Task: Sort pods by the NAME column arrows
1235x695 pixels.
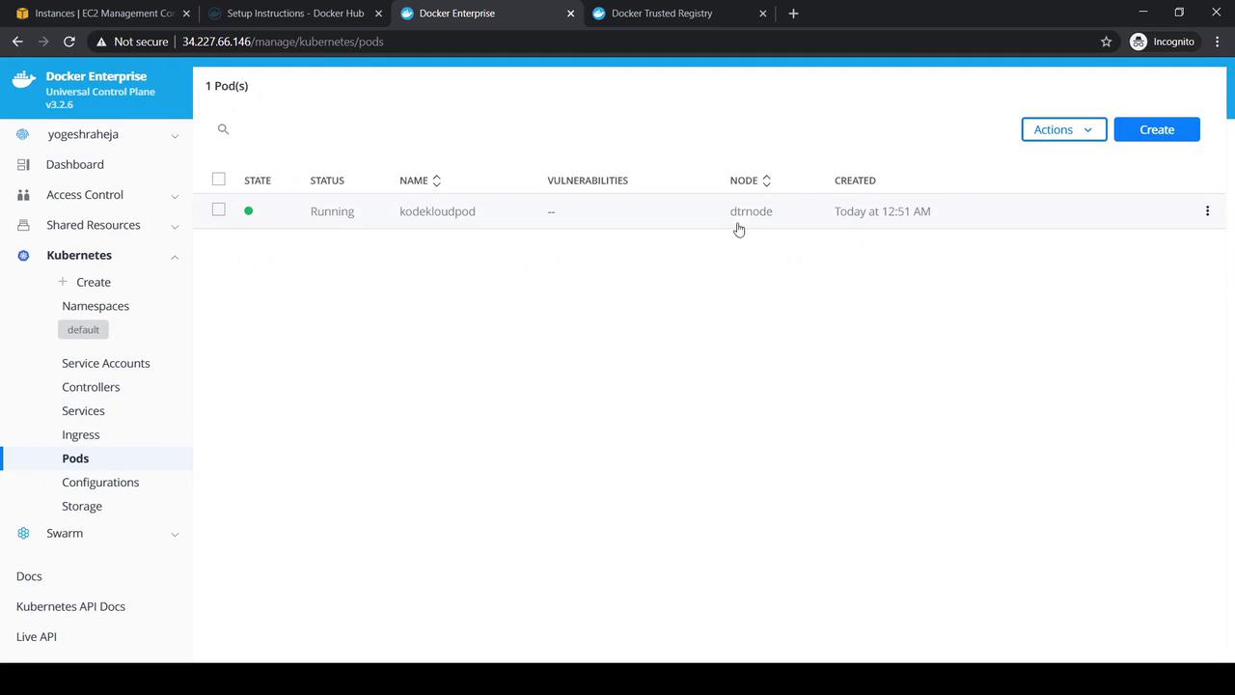Action: pos(436,181)
